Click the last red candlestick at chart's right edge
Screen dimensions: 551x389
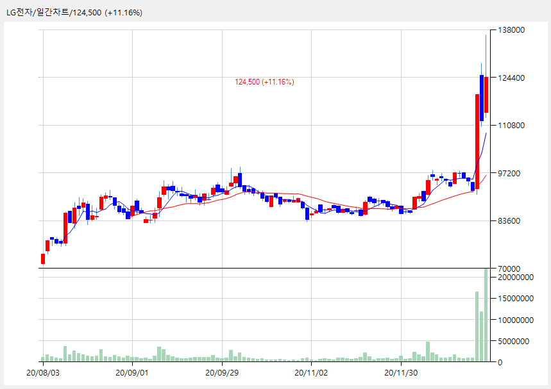point(486,95)
